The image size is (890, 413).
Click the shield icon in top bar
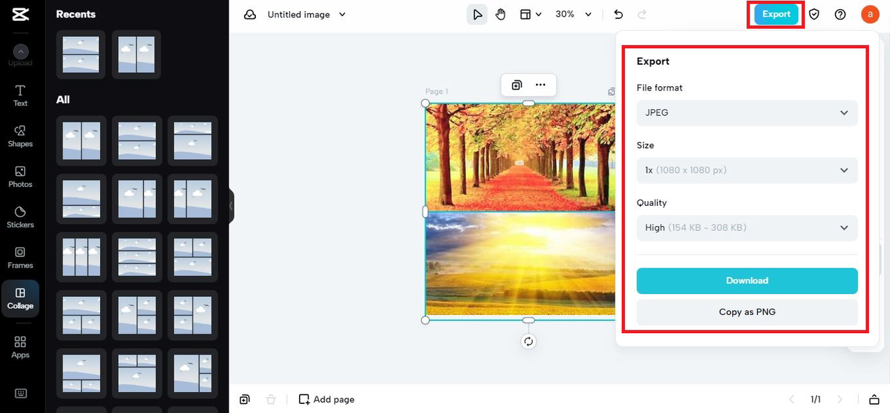click(x=814, y=15)
